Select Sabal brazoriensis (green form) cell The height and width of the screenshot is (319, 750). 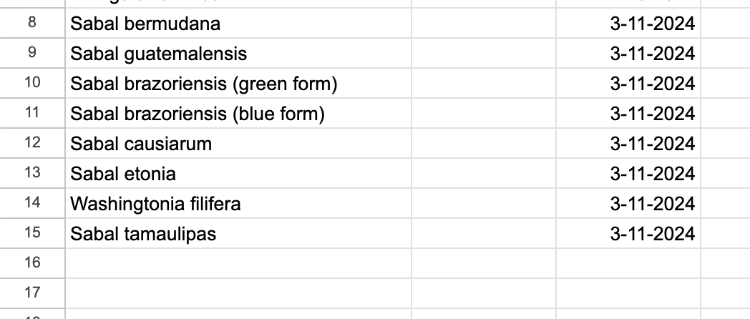pos(238,83)
